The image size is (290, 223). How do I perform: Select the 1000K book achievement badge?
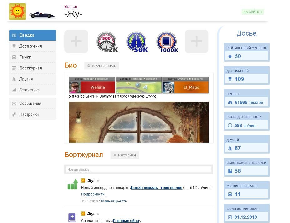click(x=167, y=42)
